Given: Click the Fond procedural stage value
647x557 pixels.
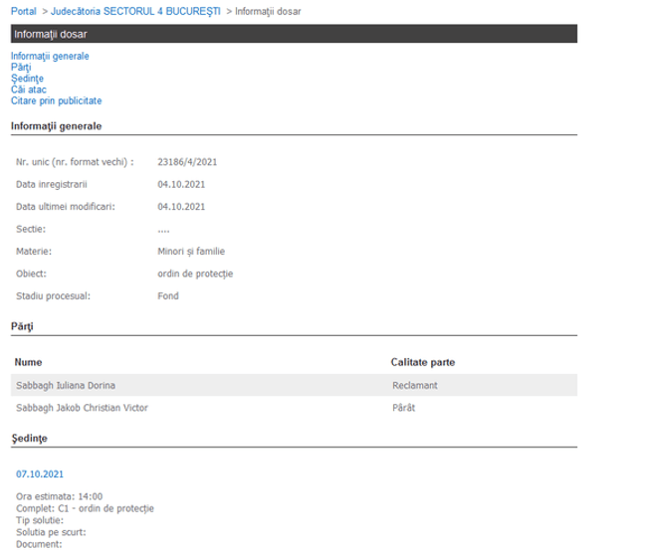Looking at the screenshot, I should point(168,296).
